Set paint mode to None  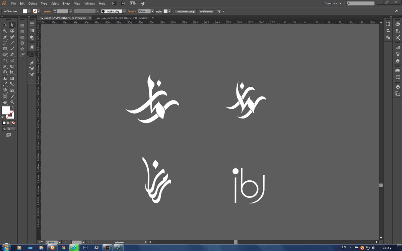(x=13, y=123)
